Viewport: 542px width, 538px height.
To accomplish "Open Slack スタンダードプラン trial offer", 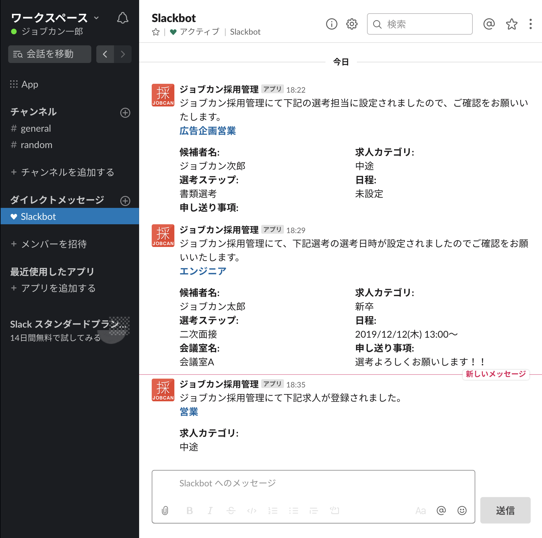I will pos(70,330).
